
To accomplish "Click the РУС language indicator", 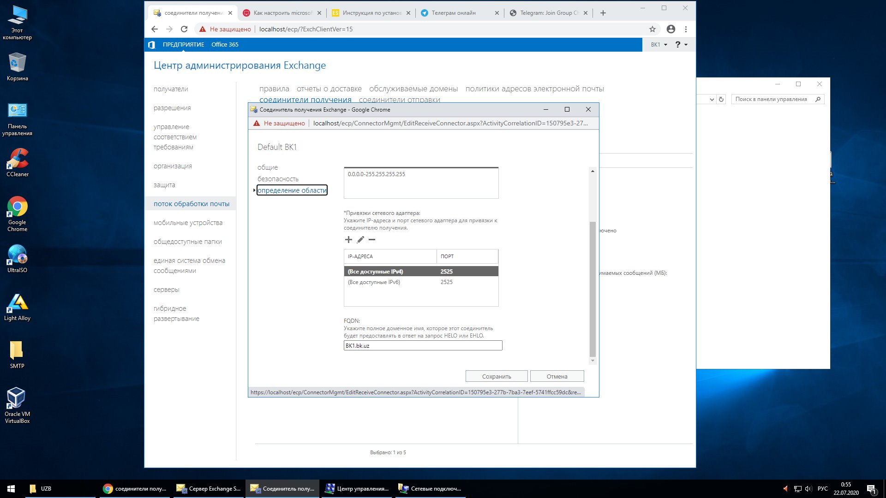I will point(823,489).
